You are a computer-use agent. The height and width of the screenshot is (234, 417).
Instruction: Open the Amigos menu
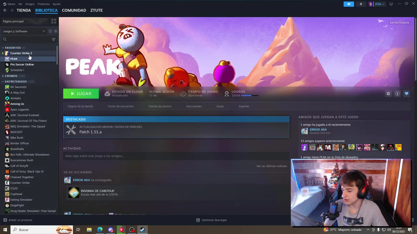click(30, 4)
